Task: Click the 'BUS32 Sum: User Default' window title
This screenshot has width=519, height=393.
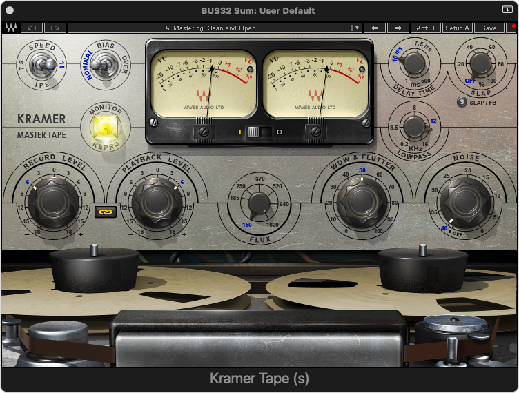Action: [258, 10]
